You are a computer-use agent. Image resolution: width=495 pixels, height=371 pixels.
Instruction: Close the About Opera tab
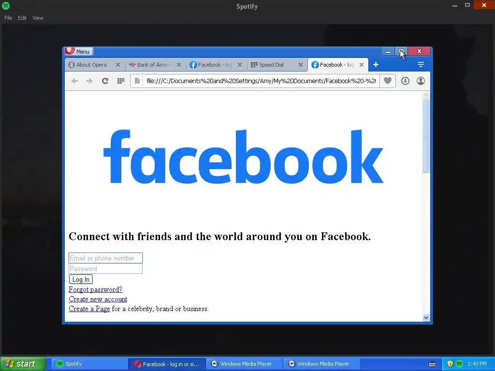tap(118, 65)
